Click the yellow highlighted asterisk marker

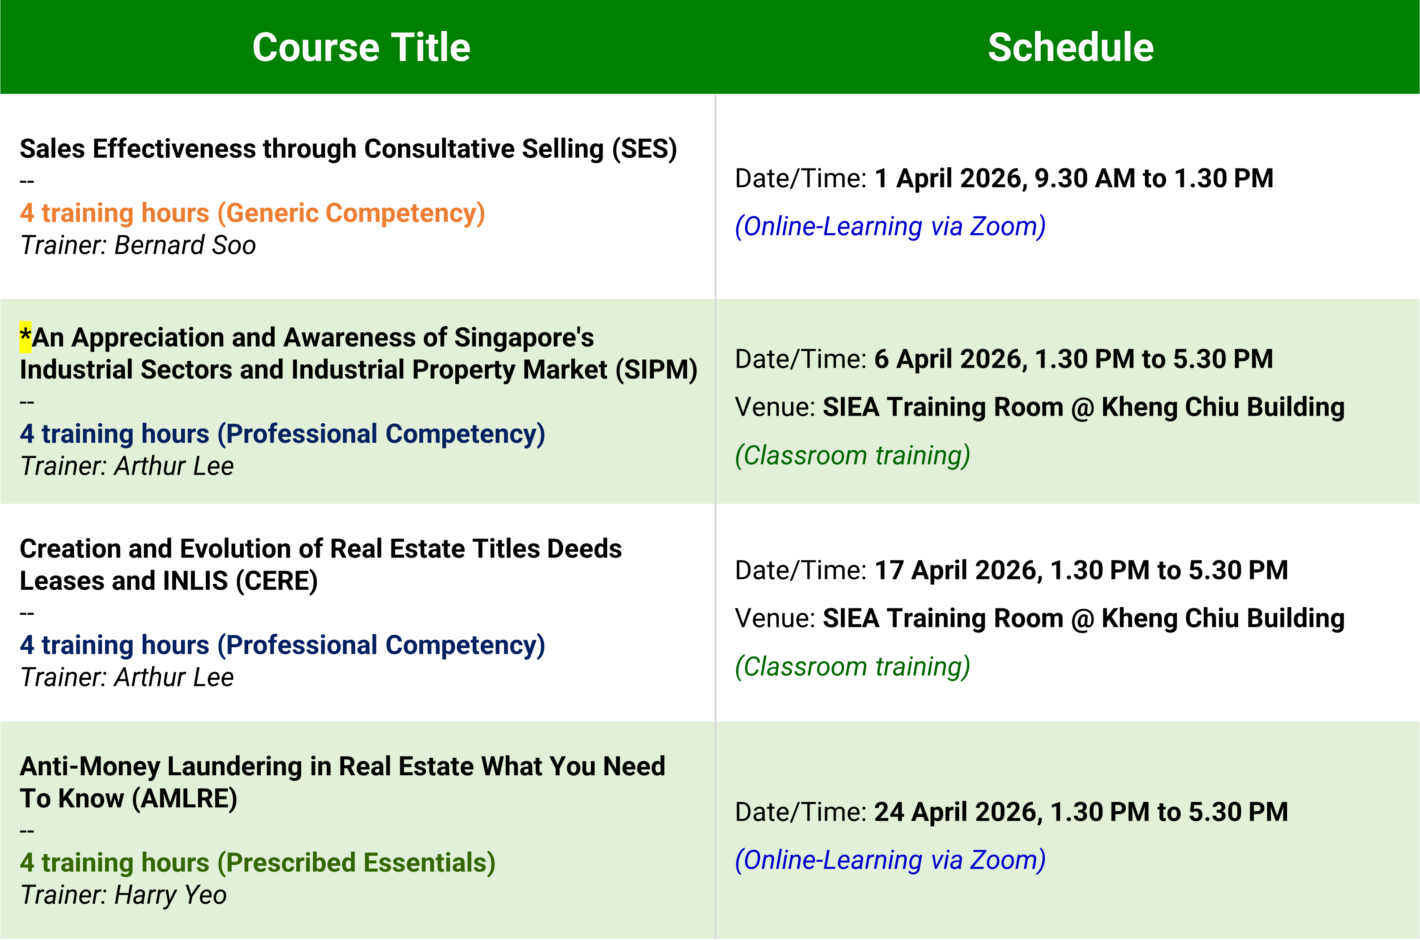(x=25, y=337)
